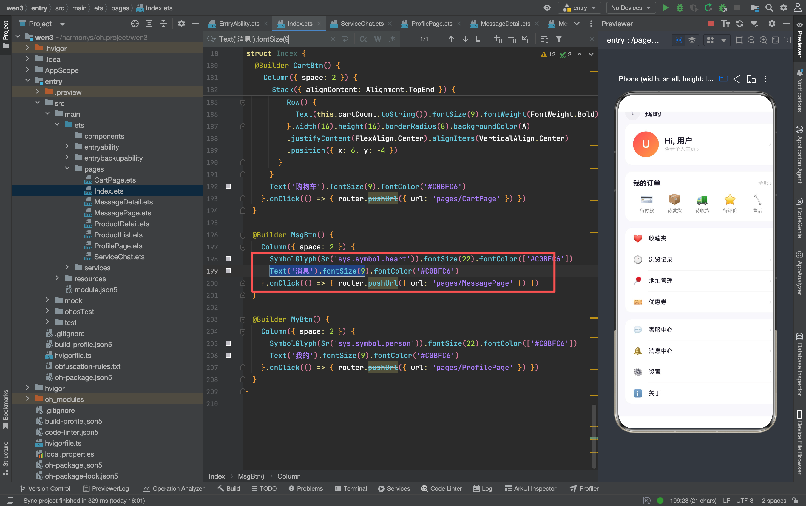
Task: Open the ServiceChat.ets tab
Action: click(362, 23)
